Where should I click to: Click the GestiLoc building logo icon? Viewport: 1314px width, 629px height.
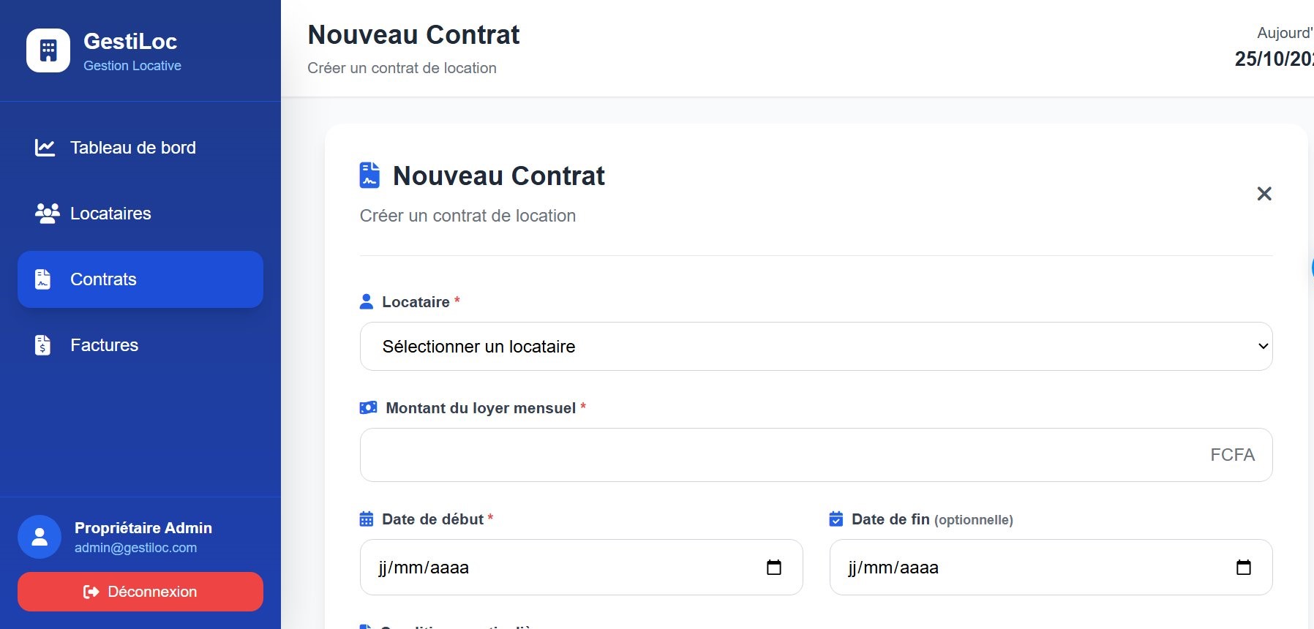48,50
